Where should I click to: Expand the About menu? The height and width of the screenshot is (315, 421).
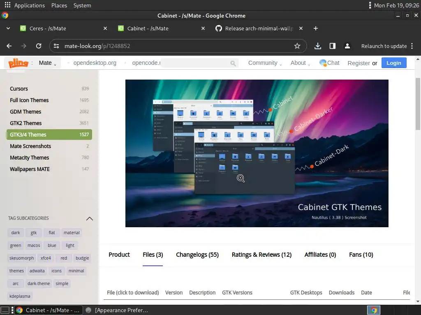coord(300,63)
